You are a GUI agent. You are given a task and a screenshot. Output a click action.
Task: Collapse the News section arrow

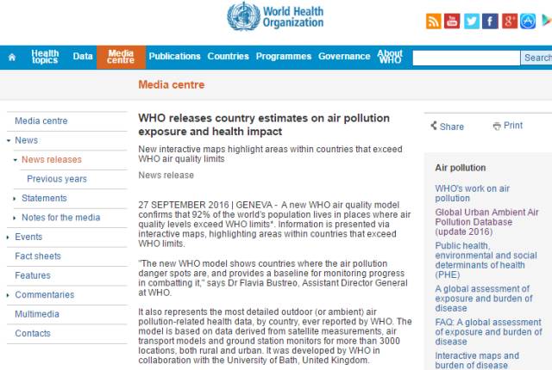click(9, 140)
